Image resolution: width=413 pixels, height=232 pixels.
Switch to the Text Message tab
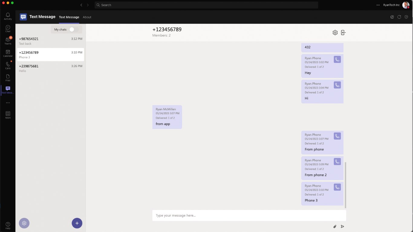coord(69,17)
